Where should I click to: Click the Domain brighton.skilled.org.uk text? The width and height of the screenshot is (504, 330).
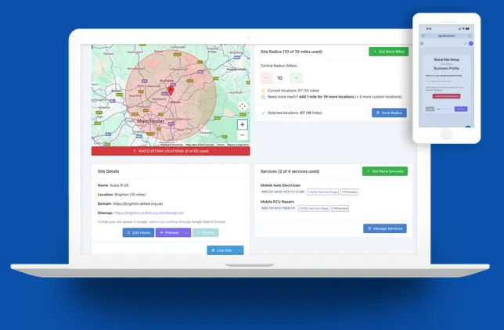pyautogui.click(x=130, y=204)
